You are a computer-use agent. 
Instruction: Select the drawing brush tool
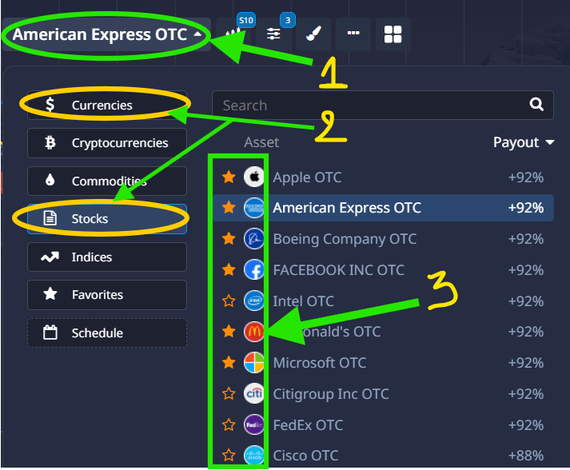[313, 34]
